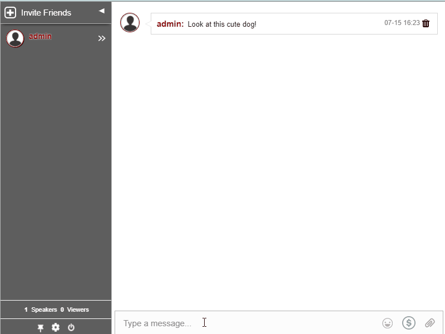
Task: Click the dollar payment icon
Action: click(x=409, y=323)
